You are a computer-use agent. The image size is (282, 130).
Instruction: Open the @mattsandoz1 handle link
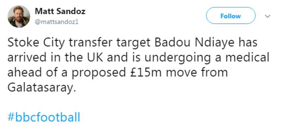(57, 22)
